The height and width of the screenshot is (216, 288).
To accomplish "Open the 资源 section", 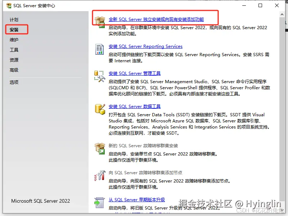I will (14, 60).
